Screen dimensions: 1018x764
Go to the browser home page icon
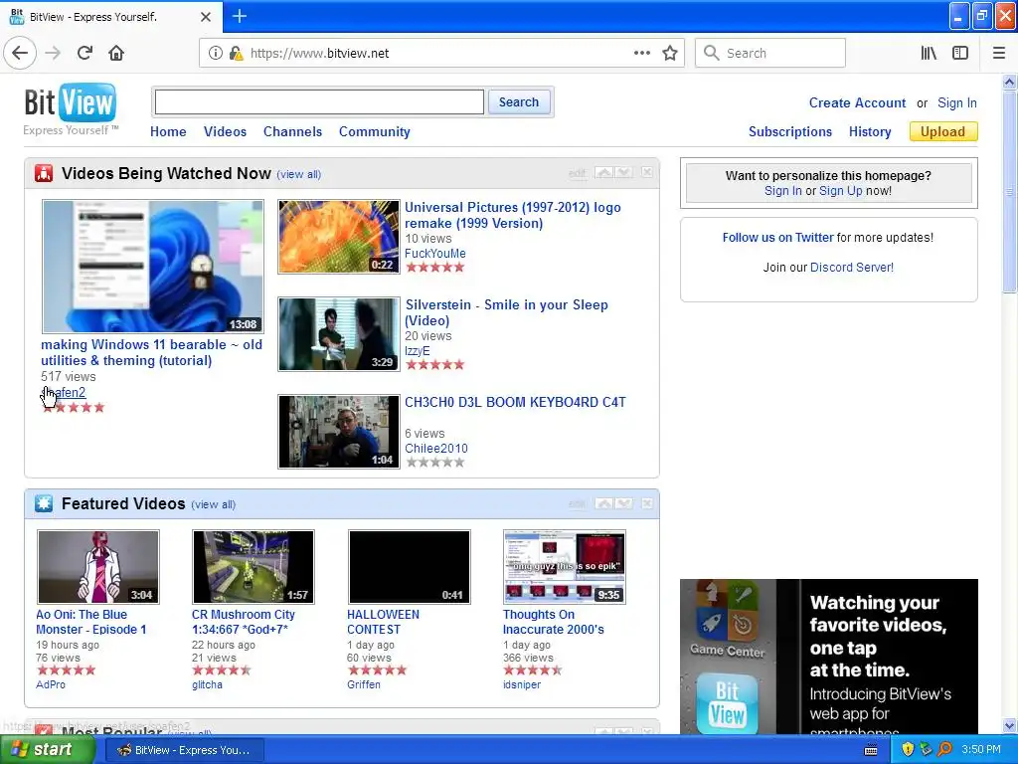point(116,54)
